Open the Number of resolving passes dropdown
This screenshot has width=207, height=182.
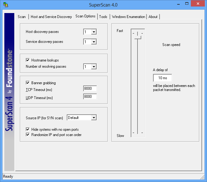[94, 66]
